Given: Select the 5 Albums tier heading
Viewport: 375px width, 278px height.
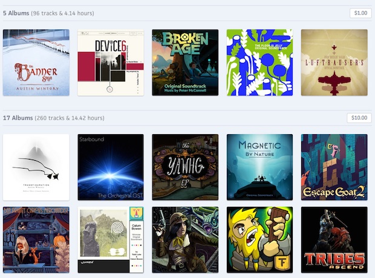Looking at the screenshot, I should 18,13.
